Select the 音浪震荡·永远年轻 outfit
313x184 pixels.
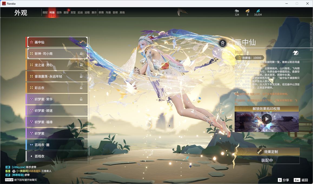coord(57,76)
